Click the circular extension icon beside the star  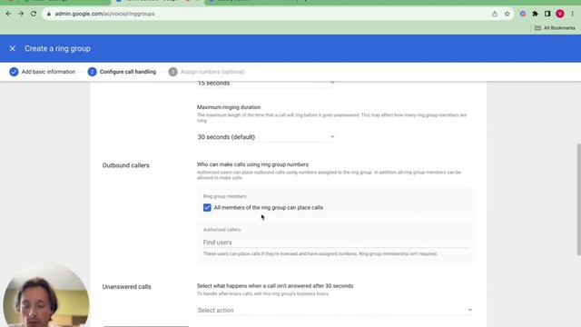click(523, 15)
